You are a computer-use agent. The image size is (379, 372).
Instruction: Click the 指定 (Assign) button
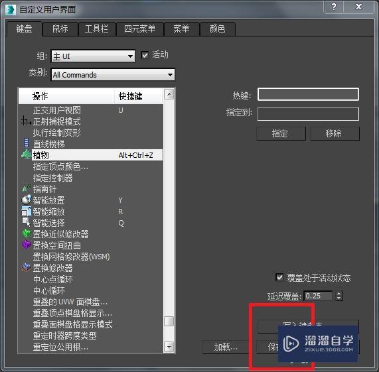281,133
